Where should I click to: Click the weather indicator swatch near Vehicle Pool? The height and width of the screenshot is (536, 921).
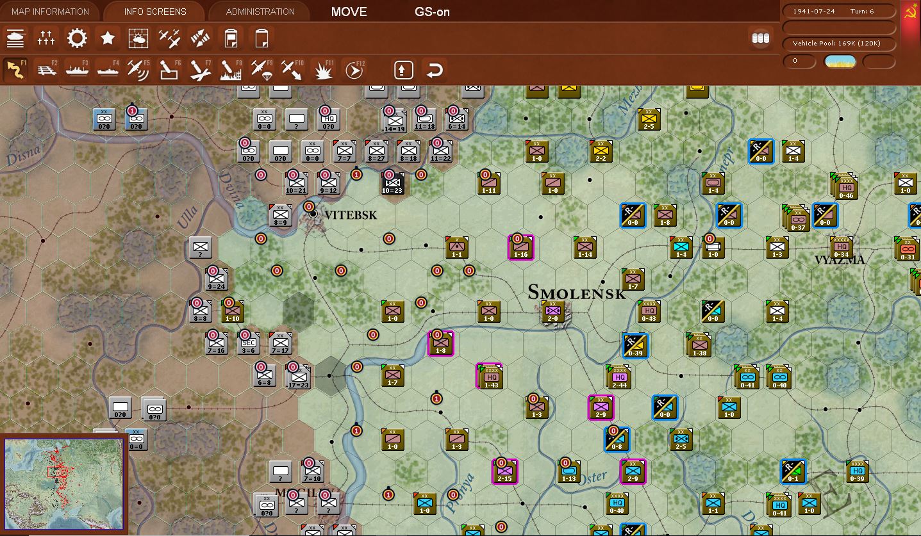tap(840, 60)
